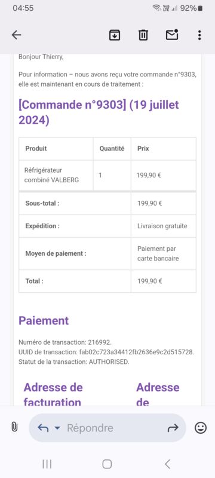Go back with the top-left arrow

point(17,35)
